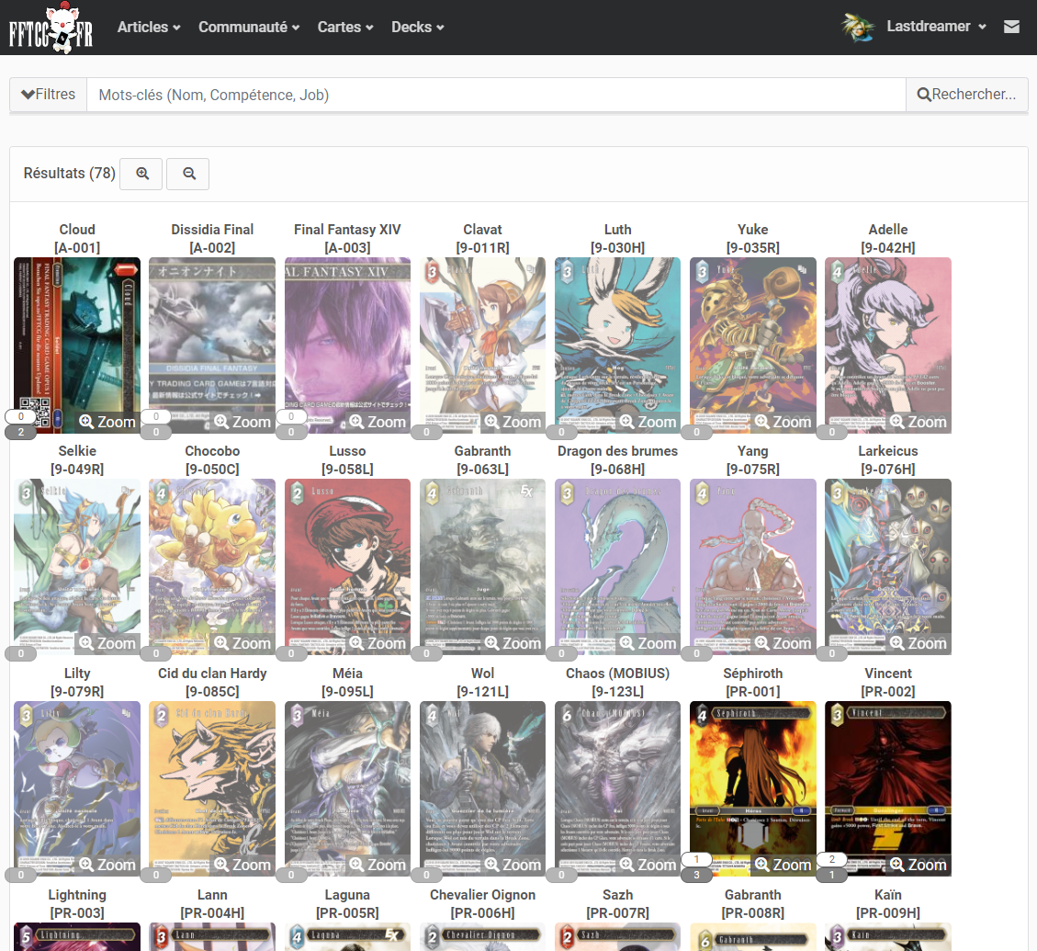
Task: Expand the Communauté menu
Action: point(249,28)
